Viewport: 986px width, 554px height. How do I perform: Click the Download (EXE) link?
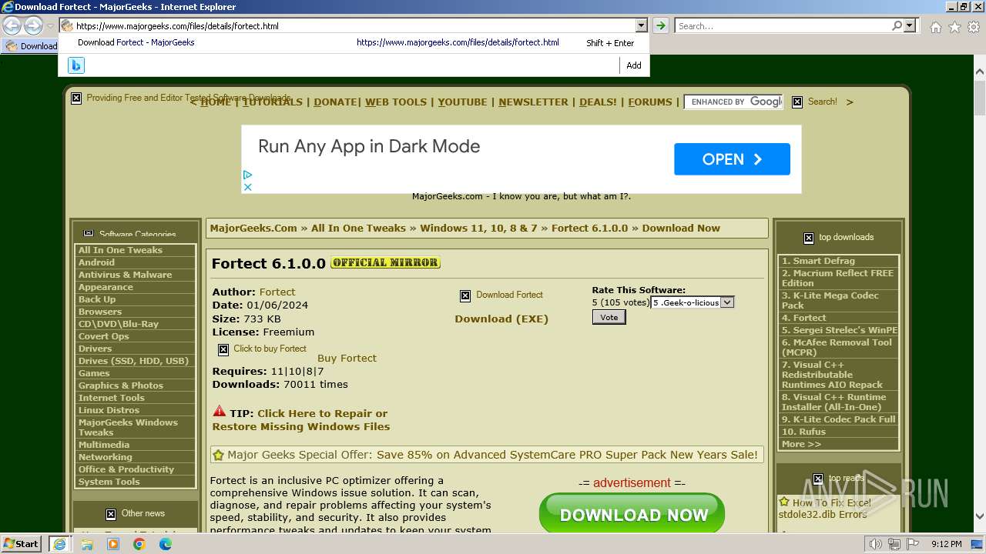click(x=501, y=319)
